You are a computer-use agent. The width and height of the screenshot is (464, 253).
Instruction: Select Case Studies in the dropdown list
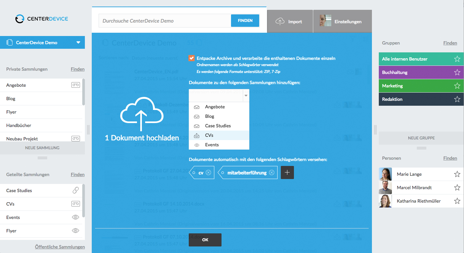tap(219, 126)
